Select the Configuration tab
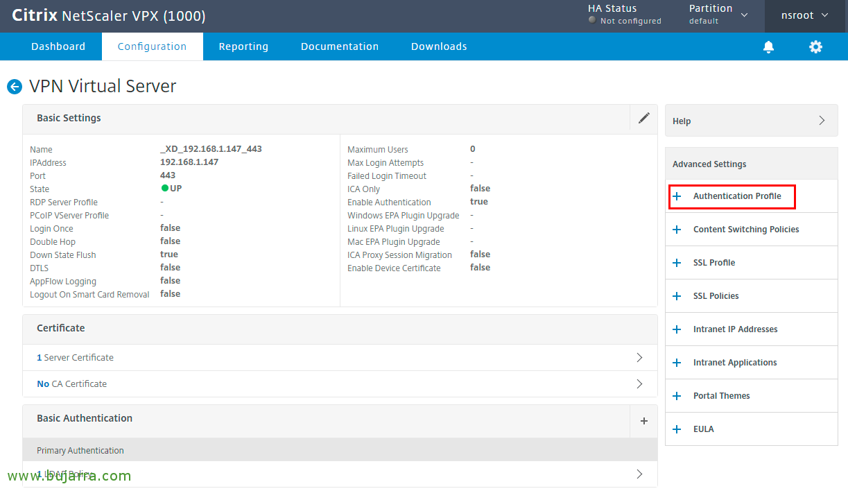This screenshot has height=491, width=848. point(152,46)
